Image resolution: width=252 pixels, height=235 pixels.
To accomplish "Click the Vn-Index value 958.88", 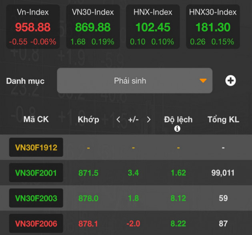I will (x=33, y=27).
